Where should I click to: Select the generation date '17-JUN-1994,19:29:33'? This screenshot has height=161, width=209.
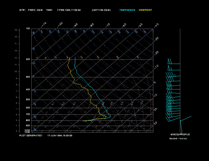point(60,135)
